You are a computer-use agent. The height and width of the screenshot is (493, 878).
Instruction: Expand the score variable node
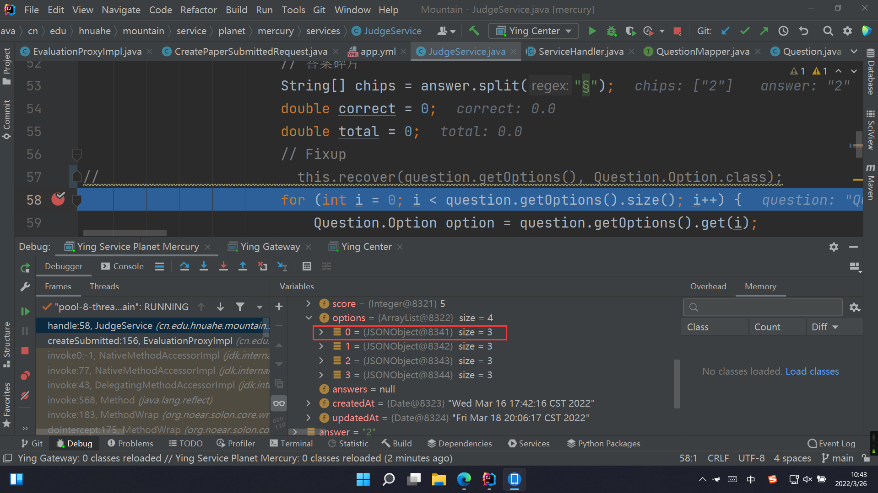308,303
